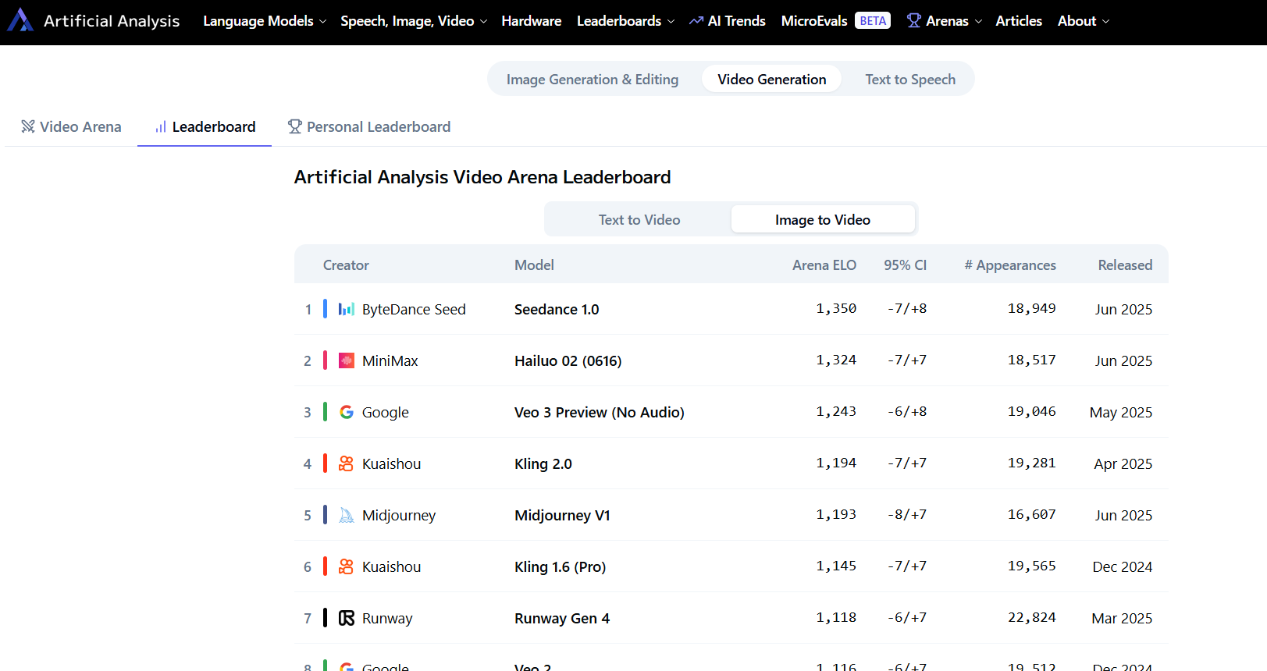Viewport: 1267px width, 671px height.
Task: Click the Runway logo icon
Action: pyautogui.click(x=347, y=618)
